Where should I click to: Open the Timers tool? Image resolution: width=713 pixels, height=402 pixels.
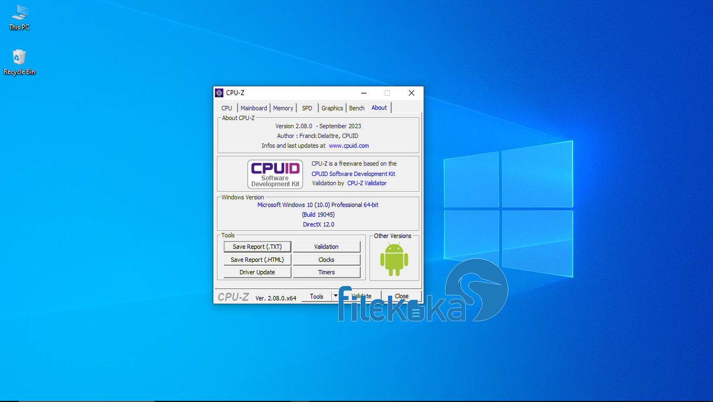pyautogui.click(x=327, y=272)
